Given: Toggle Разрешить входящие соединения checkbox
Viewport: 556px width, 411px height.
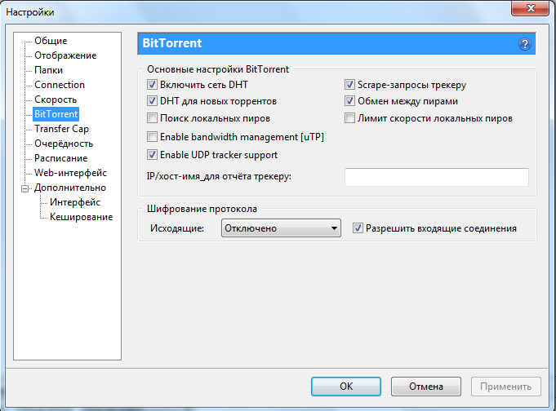Looking at the screenshot, I should [358, 228].
